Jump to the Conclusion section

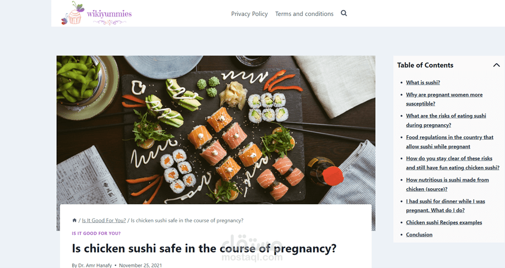[x=419, y=234]
